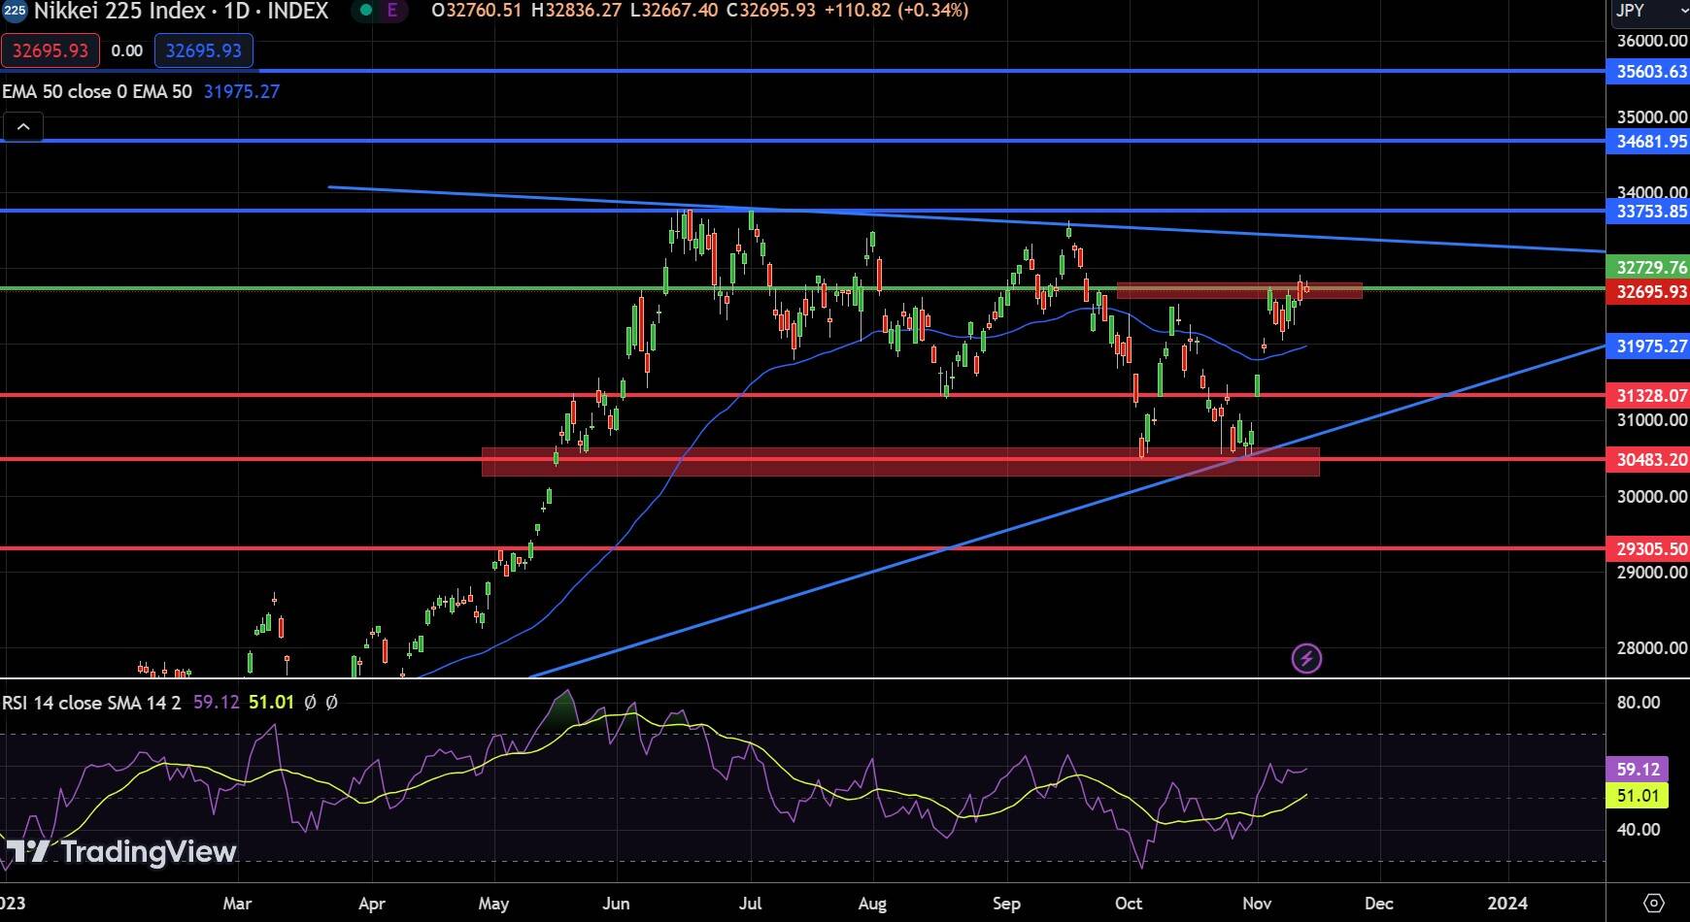Click the Mar label on time axis
Viewport: 1690px width, 922px height.
(237, 903)
